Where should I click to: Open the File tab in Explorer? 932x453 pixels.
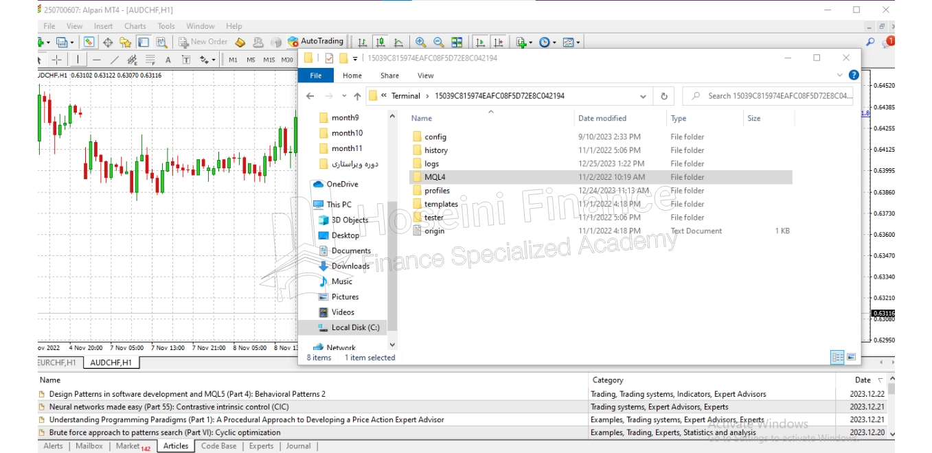click(316, 75)
